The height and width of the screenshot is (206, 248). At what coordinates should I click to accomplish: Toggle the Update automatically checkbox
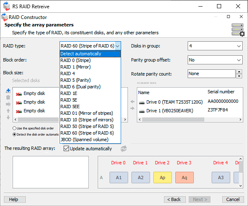point(66,149)
